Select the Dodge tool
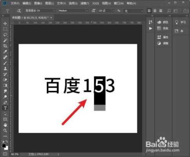 pos(5,97)
